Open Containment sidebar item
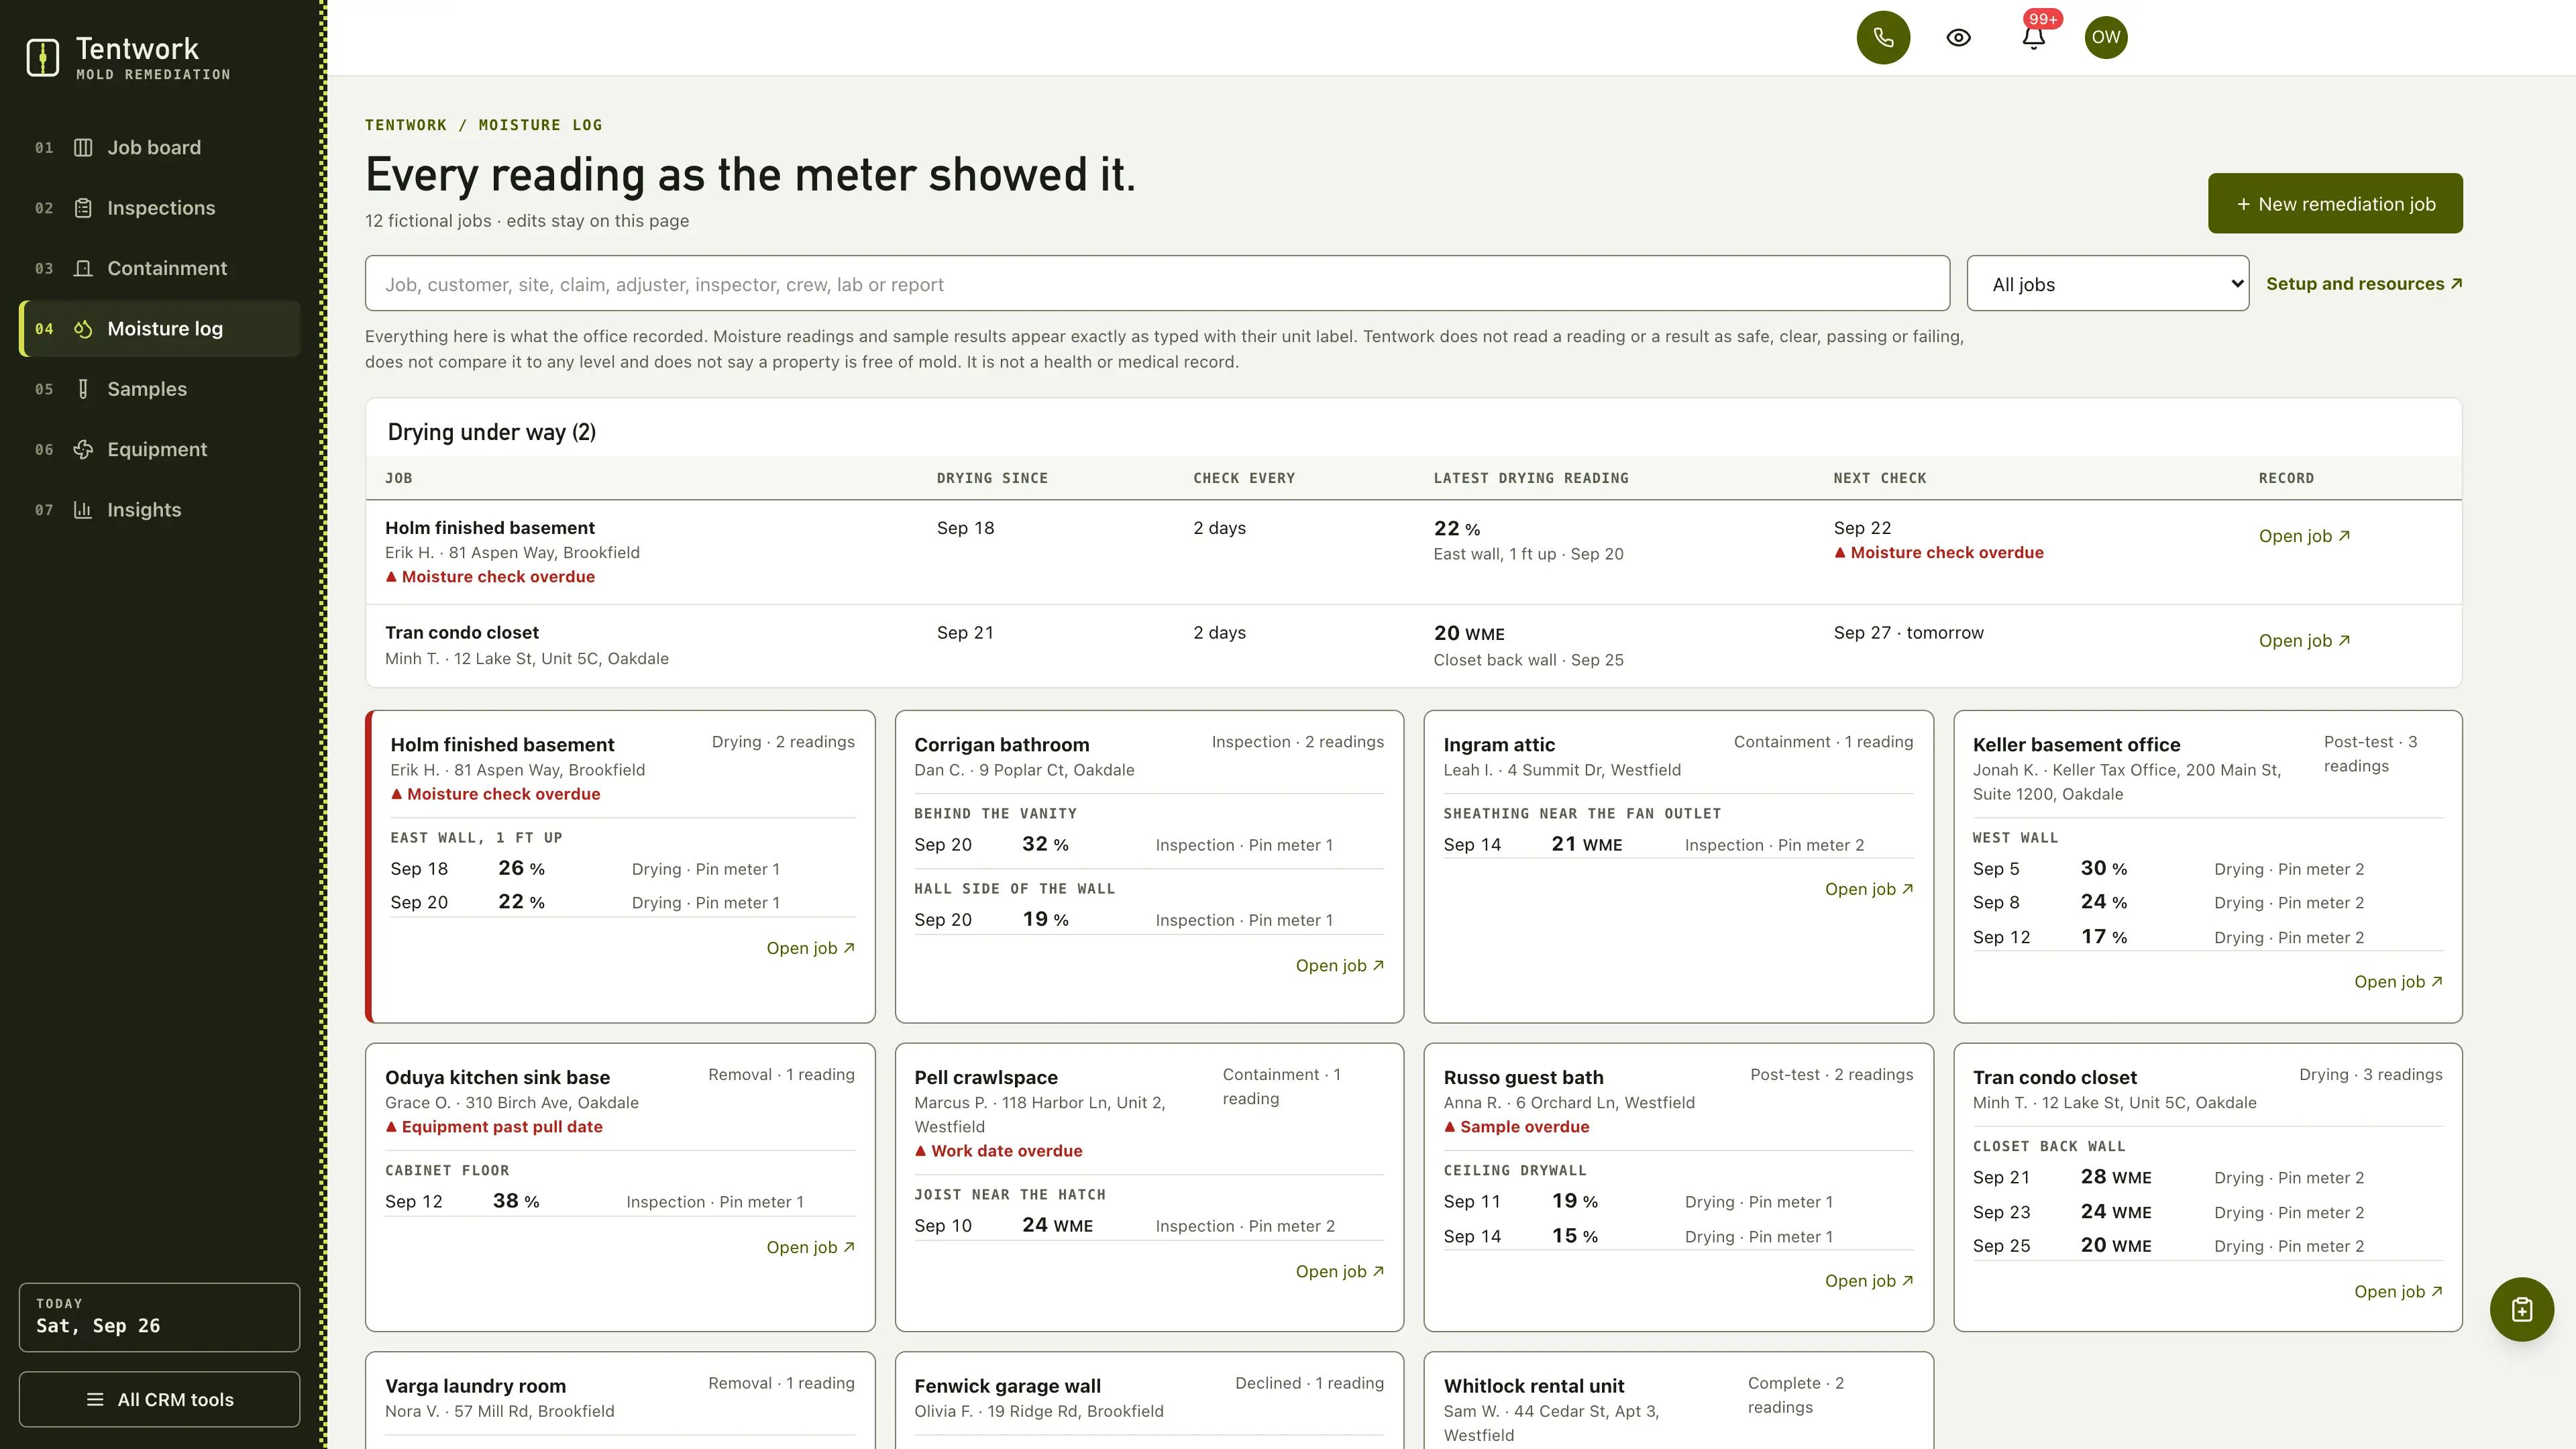Viewport: 2576px width, 1449px height. click(x=160, y=268)
